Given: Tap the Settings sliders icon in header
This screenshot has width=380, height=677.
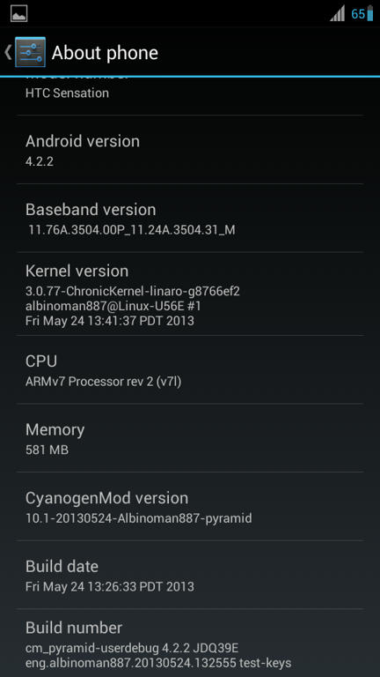Looking at the screenshot, I should click(30, 52).
